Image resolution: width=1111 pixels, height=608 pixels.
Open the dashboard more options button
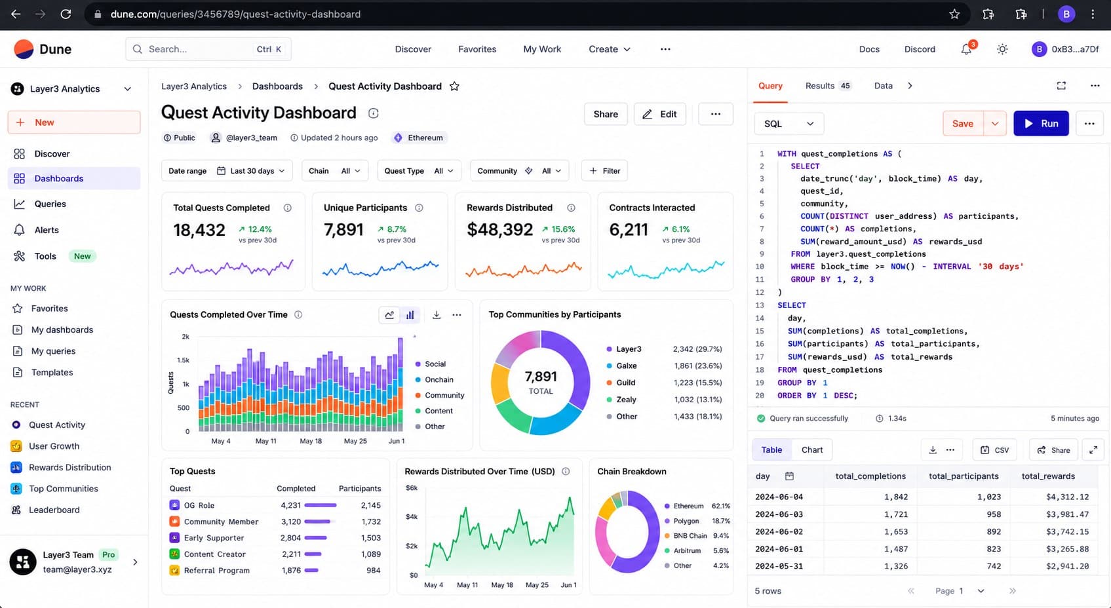(716, 114)
